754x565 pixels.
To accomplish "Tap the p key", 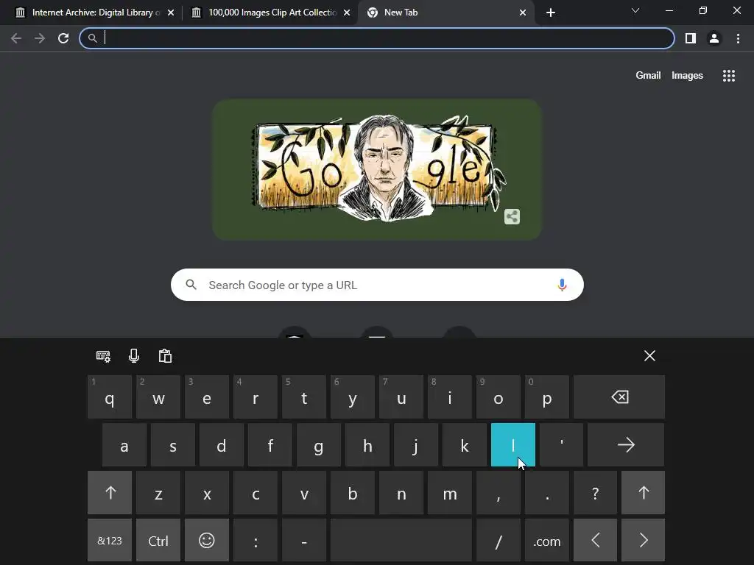I will coord(547,397).
